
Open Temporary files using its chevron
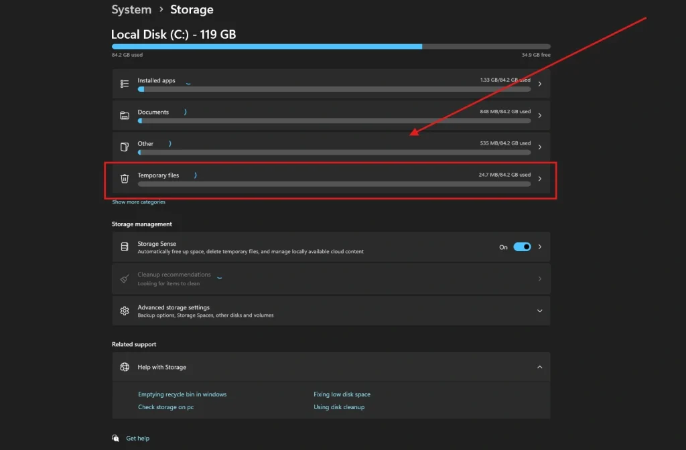(x=540, y=178)
